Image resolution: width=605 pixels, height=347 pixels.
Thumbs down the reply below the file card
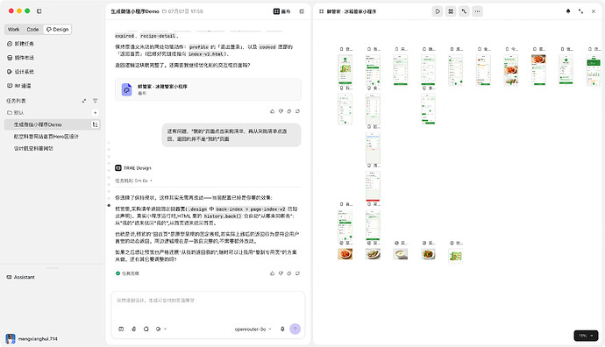281,111
